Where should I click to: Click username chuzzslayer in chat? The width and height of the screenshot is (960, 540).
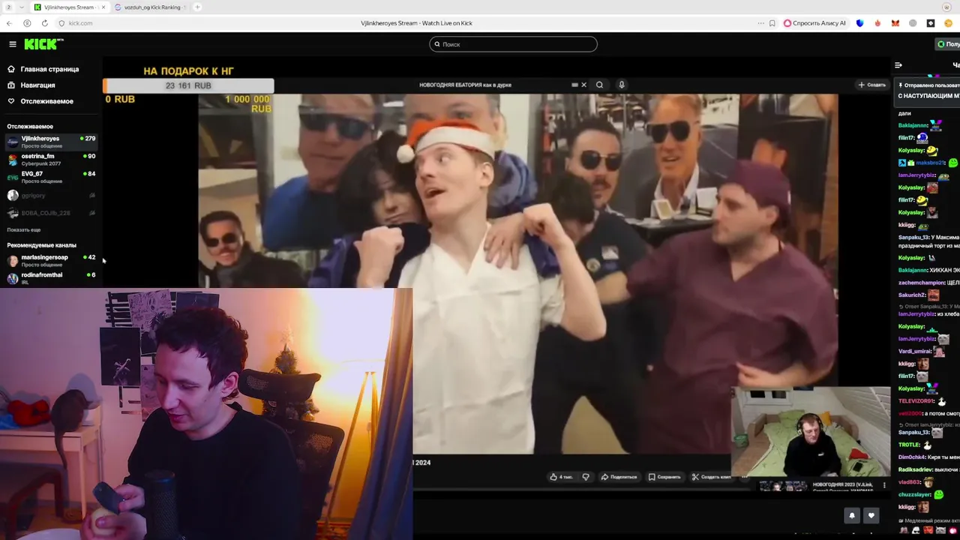(x=914, y=495)
